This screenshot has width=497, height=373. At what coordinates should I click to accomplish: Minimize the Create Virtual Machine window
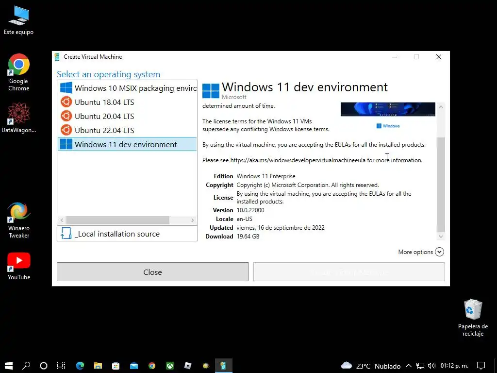click(395, 57)
